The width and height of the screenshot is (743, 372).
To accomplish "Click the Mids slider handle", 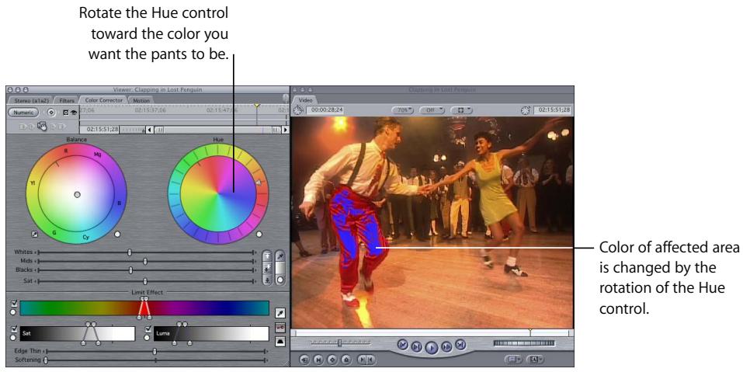I will click(145, 261).
